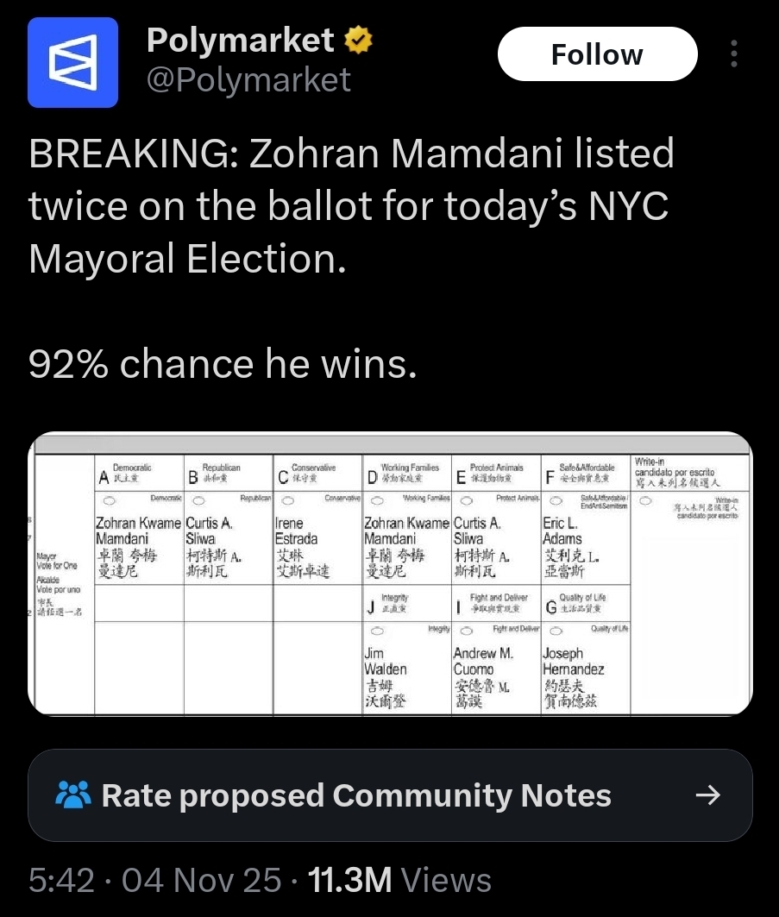Open the Polymarket profile avatar
The height and width of the screenshot is (917, 779).
tap(72, 62)
